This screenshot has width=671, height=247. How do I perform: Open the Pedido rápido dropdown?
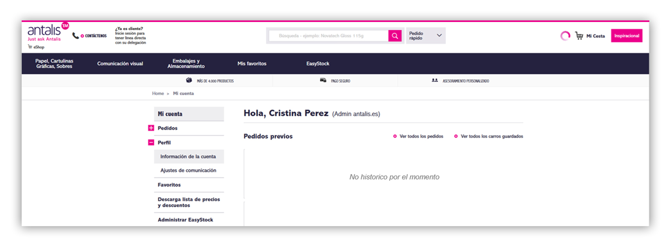[x=425, y=36]
